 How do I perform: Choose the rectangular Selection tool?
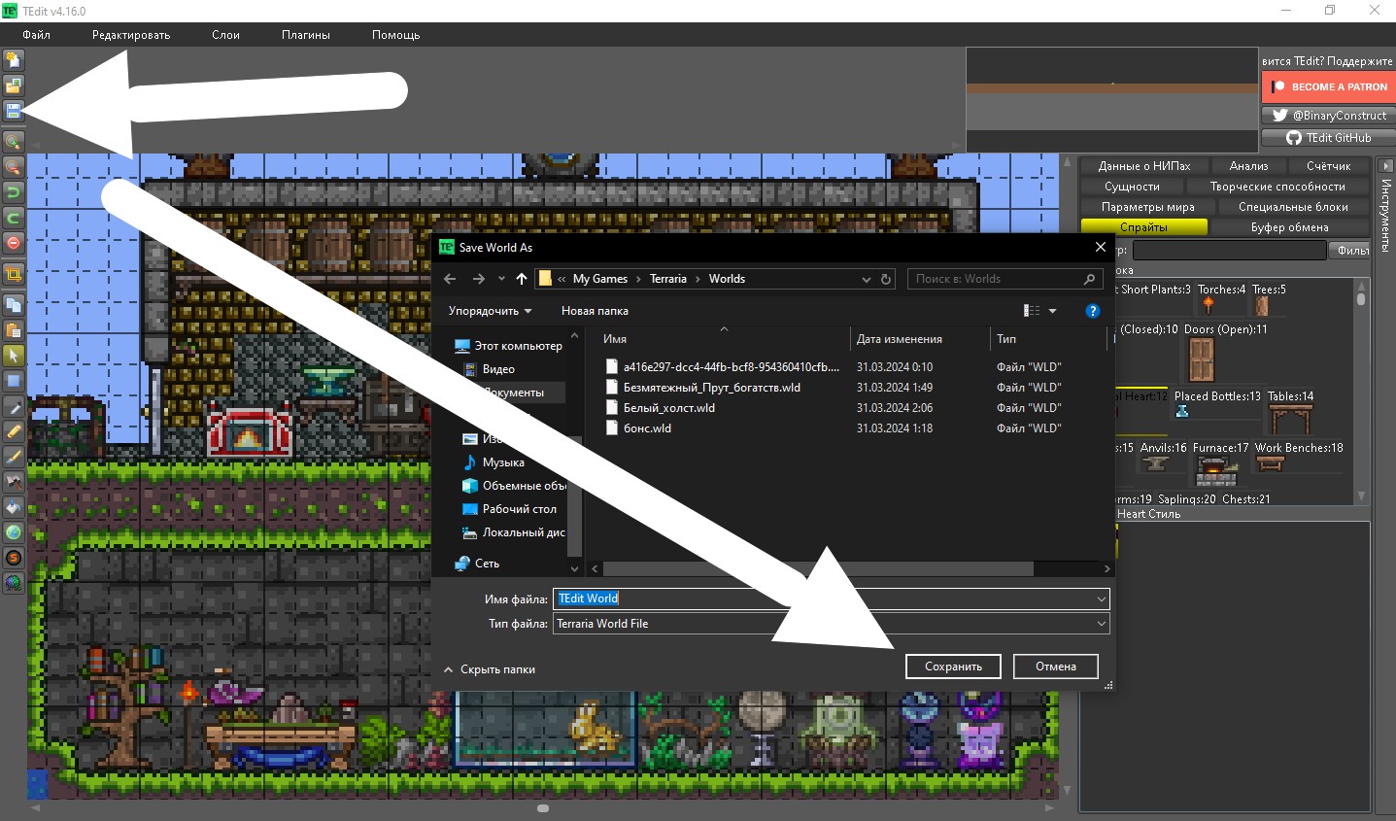pos(14,381)
